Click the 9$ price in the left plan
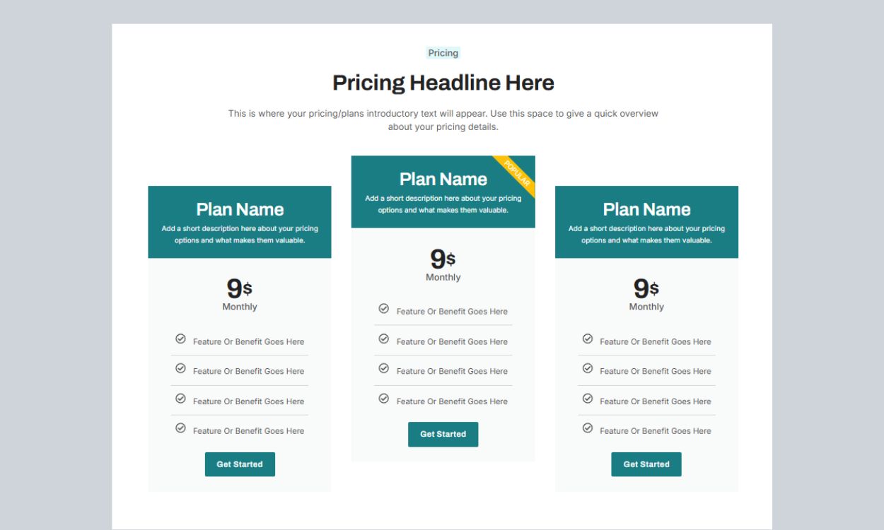The width and height of the screenshot is (884, 530). click(x=239, y=288)
